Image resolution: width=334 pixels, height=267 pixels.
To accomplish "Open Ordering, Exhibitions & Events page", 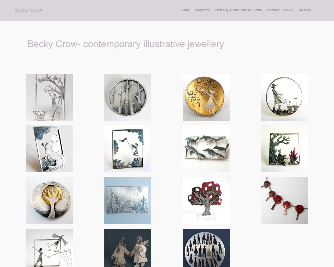I will point(238,10).
